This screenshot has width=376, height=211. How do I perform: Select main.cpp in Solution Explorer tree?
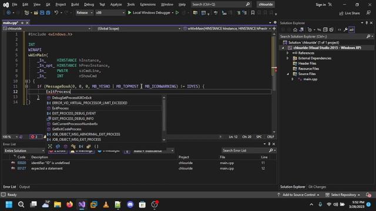click(x=310, y=79)
